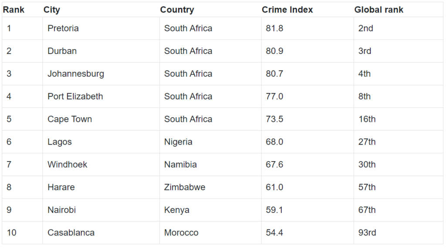
Task: Select the 93rd global rank cell
Action: 367,232
